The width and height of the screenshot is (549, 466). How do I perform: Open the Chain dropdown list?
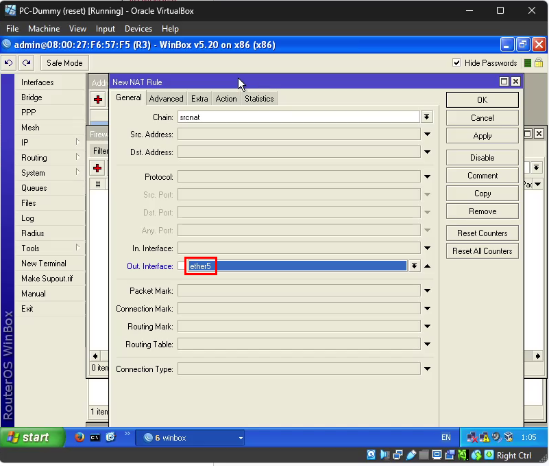click(426, 117)
